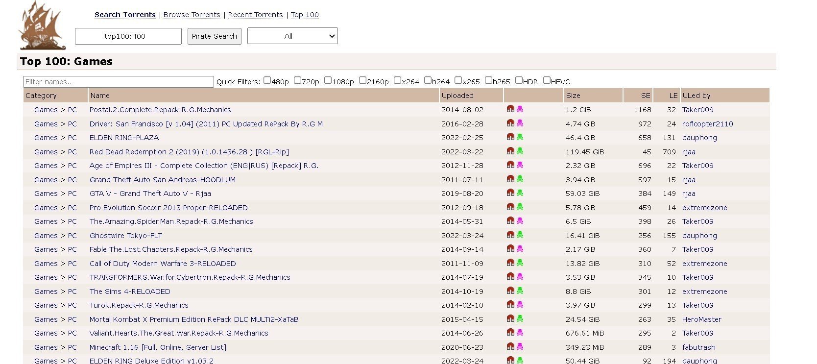Click the green skull icon on the GTA V - Rjaa row
The width and height of the screenshot is (817, 364).
pos(520,193)
